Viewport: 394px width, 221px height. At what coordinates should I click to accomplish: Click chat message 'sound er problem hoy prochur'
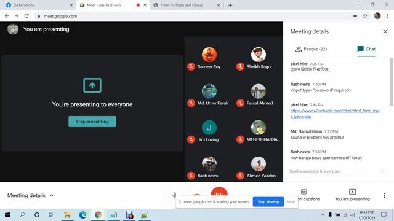click(x=317, y=138)
